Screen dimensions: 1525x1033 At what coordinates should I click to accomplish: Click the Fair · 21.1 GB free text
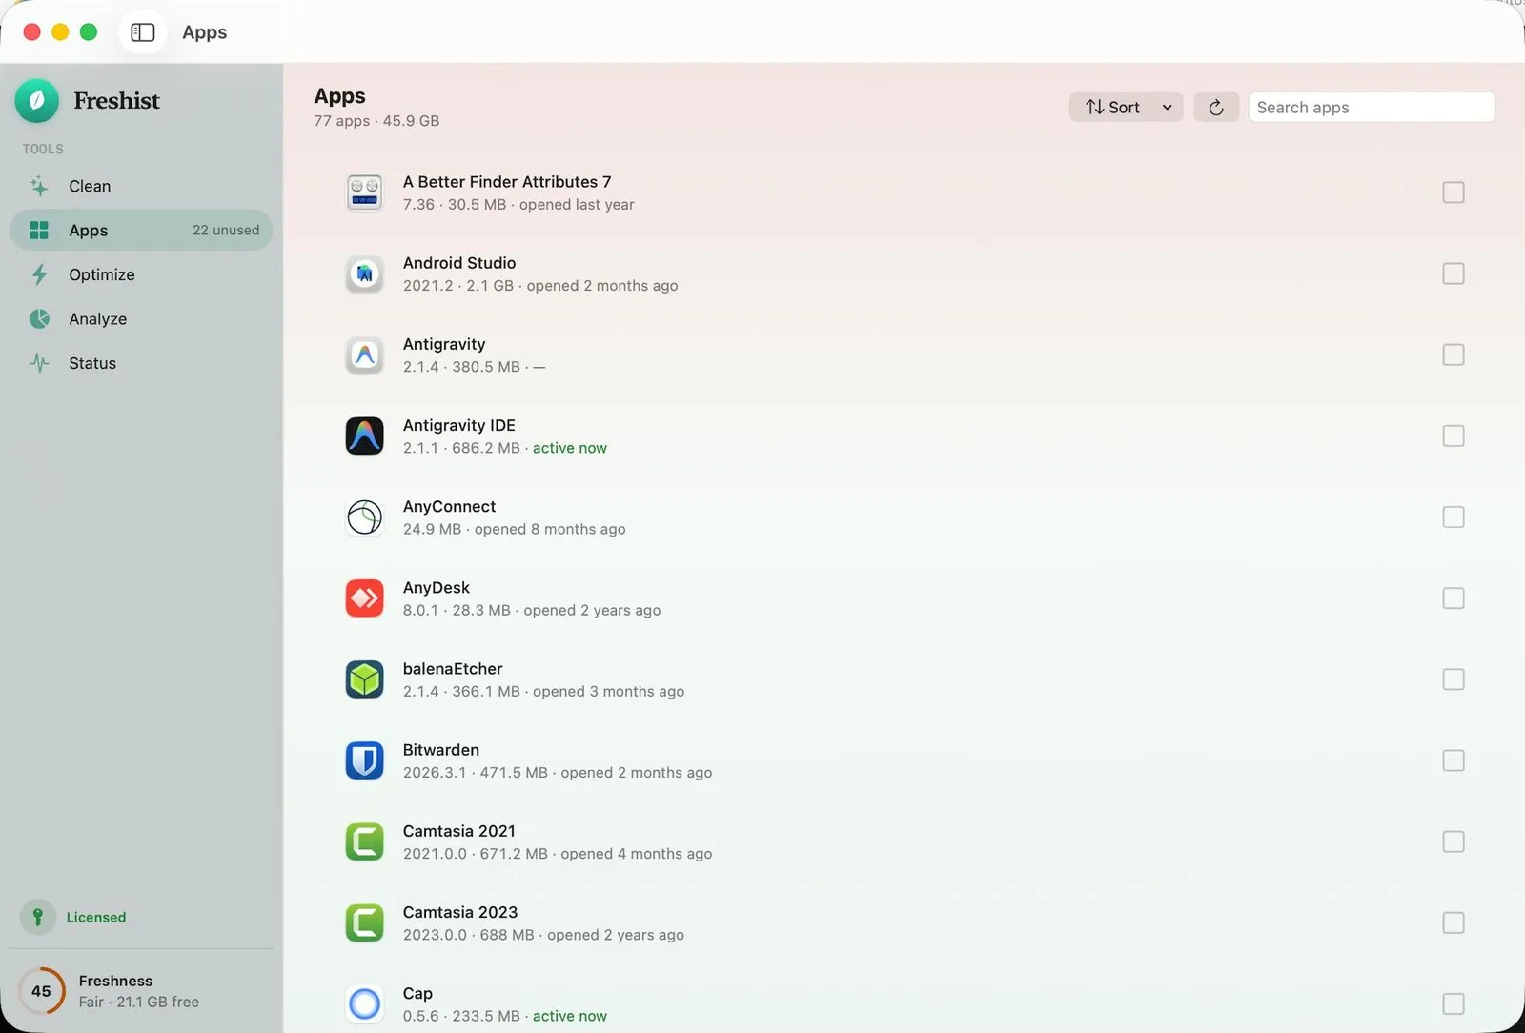[x=139, y=1003]
